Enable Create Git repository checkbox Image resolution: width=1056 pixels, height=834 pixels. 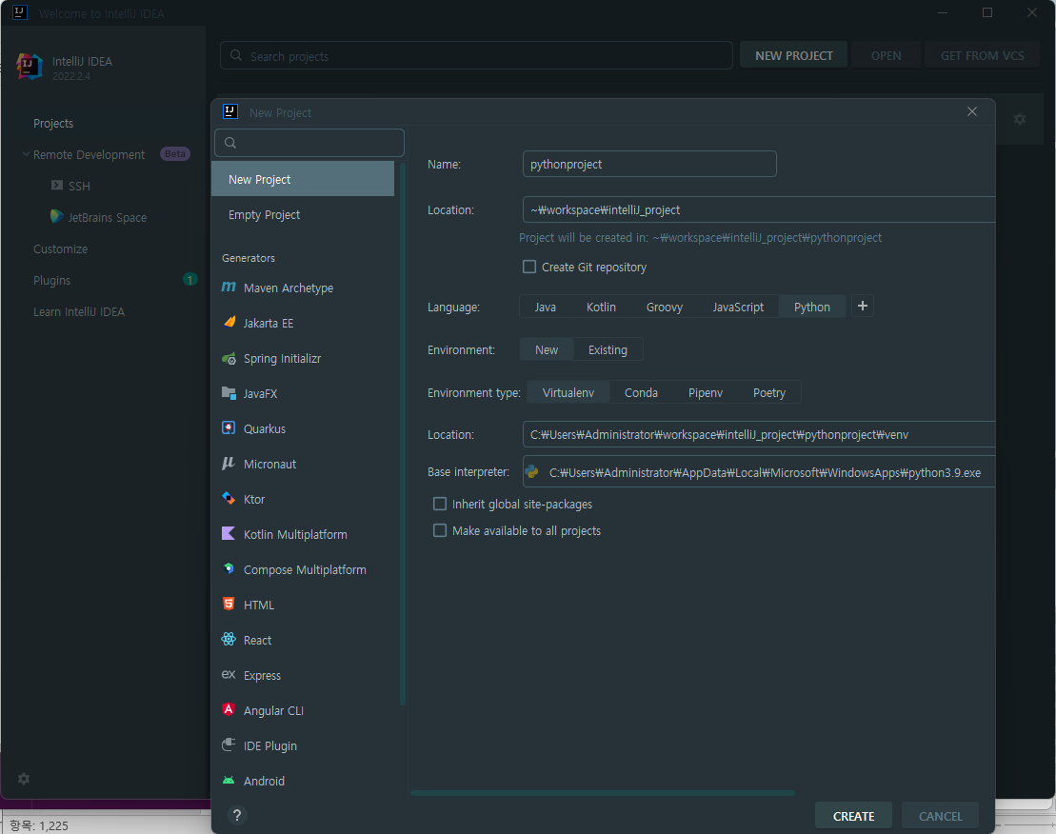[529, 268]
